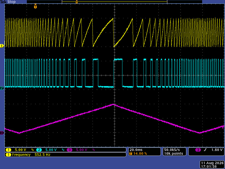Click the trigger marker in the record overview bar
Viewport: 225px width, 169px height.
[x=76, y=2]
